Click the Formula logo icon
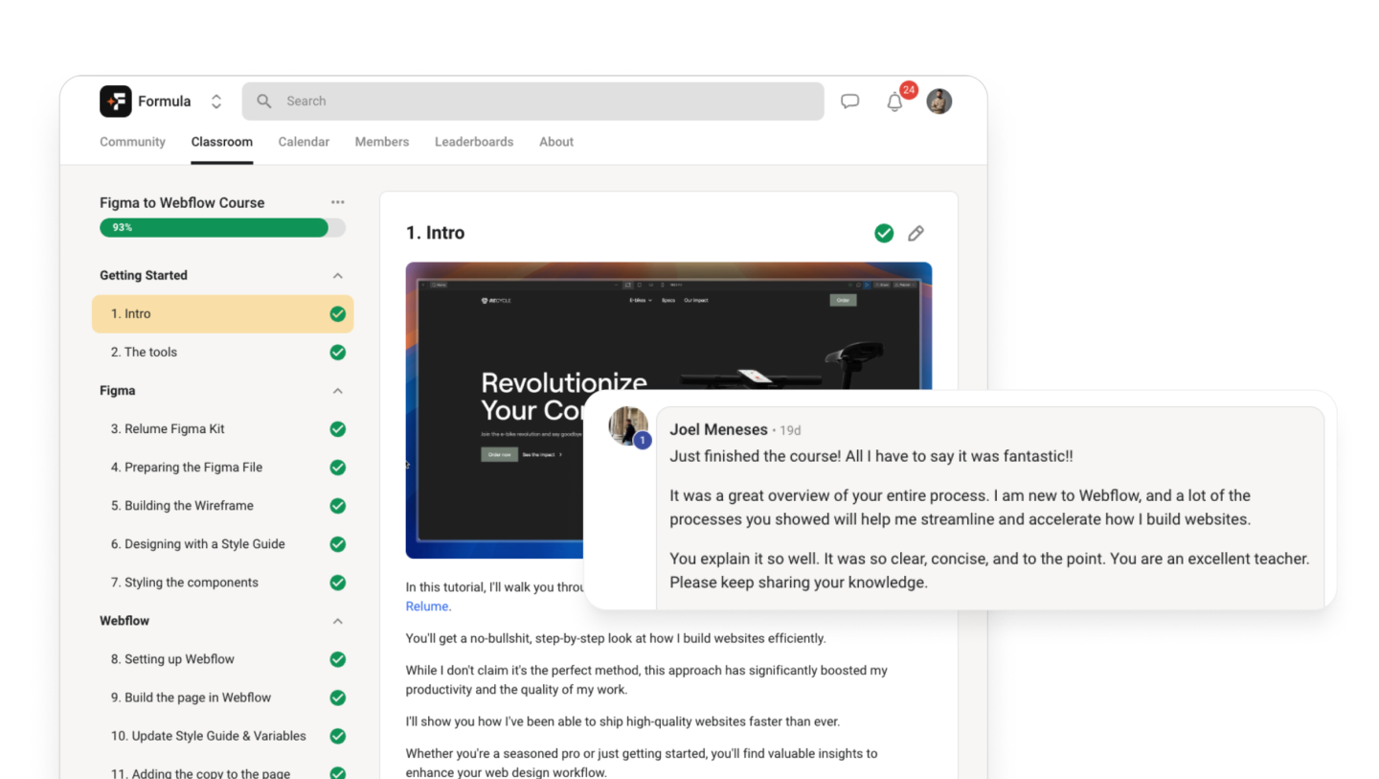Screen dimensions: 1379x779 [x=116, y=101]
